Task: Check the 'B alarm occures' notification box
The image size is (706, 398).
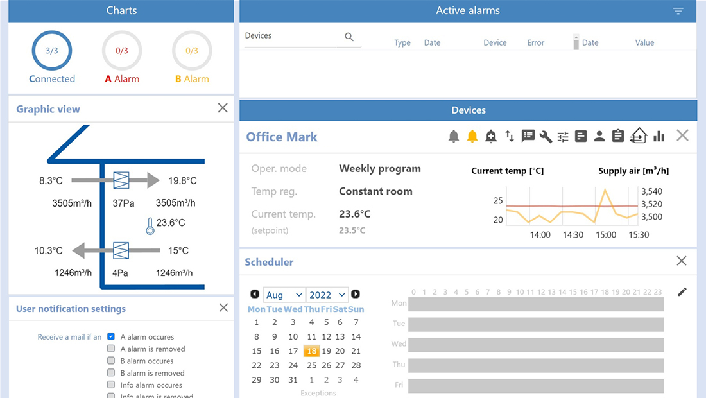Action: 110,361
